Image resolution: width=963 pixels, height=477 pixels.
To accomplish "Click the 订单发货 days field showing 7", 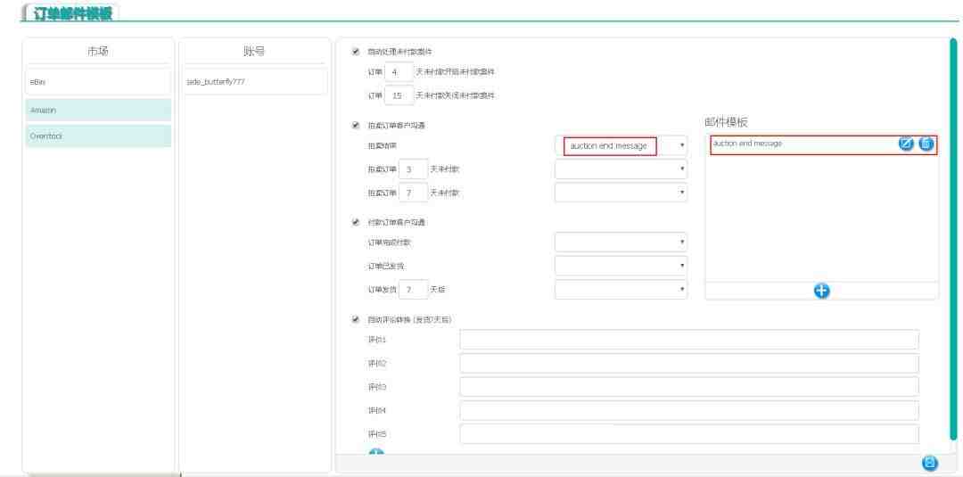I will [414, 289].
